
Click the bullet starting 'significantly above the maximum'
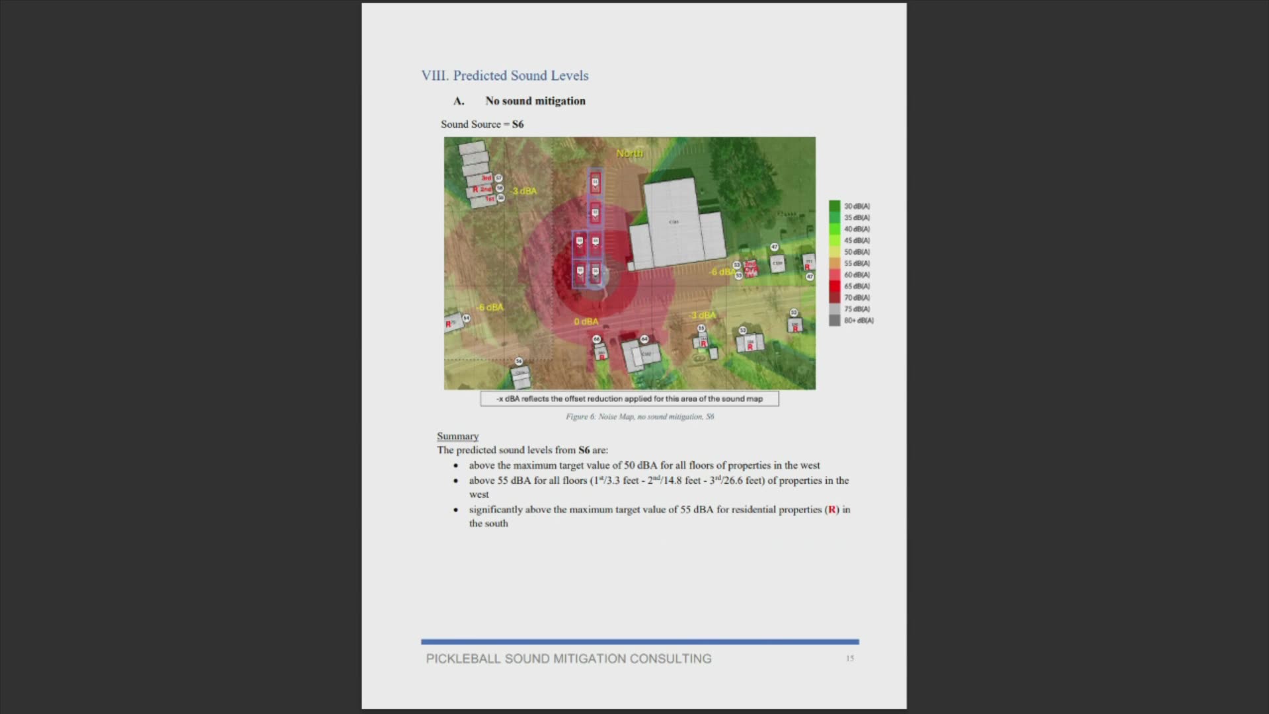(x=660, y=516)
